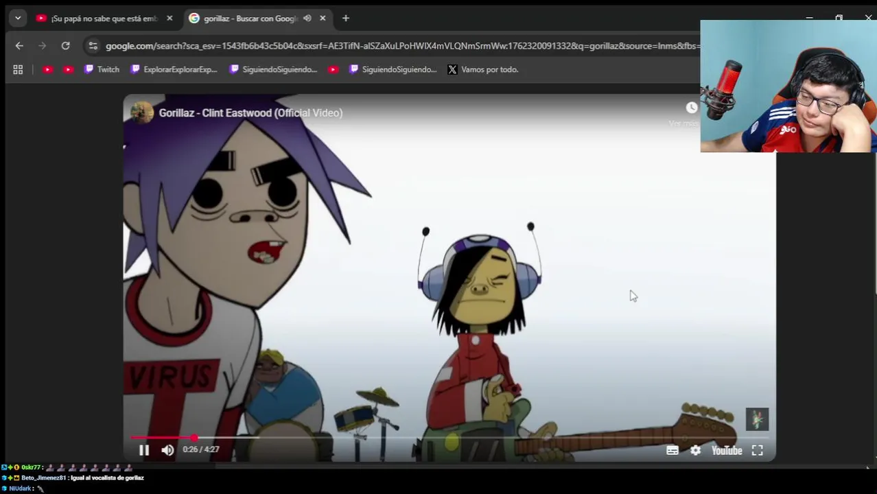This screenshot has width=877, height=494.
Task: Click the Gorillaz channel avatar in the video header
Action: tap(142, 113)
